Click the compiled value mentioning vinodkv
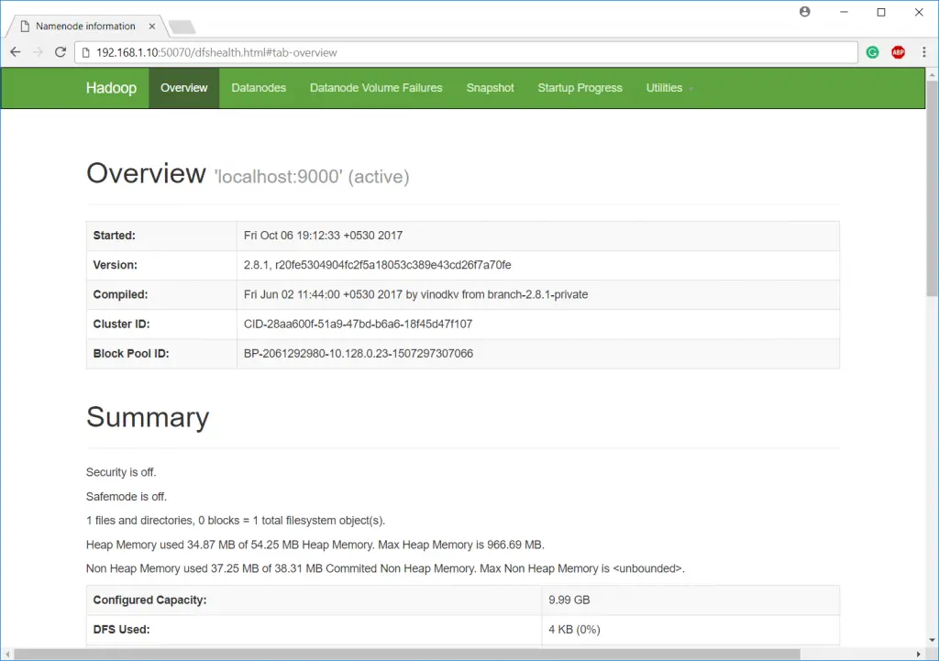 coord(415,294)
